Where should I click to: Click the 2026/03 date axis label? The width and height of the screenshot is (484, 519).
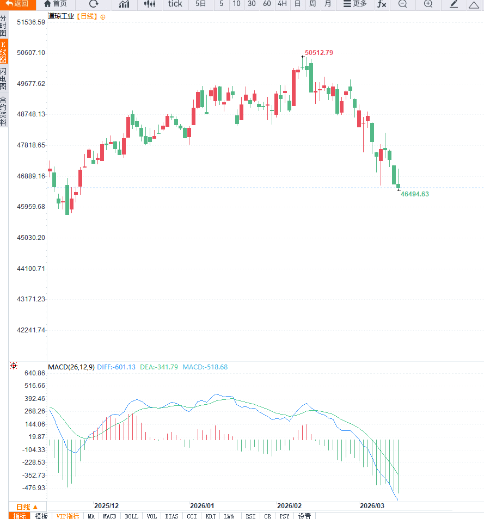point(372,506)
